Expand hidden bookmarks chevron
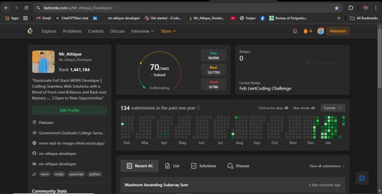This screenshot has width=382, height=194. click(339, 18)
